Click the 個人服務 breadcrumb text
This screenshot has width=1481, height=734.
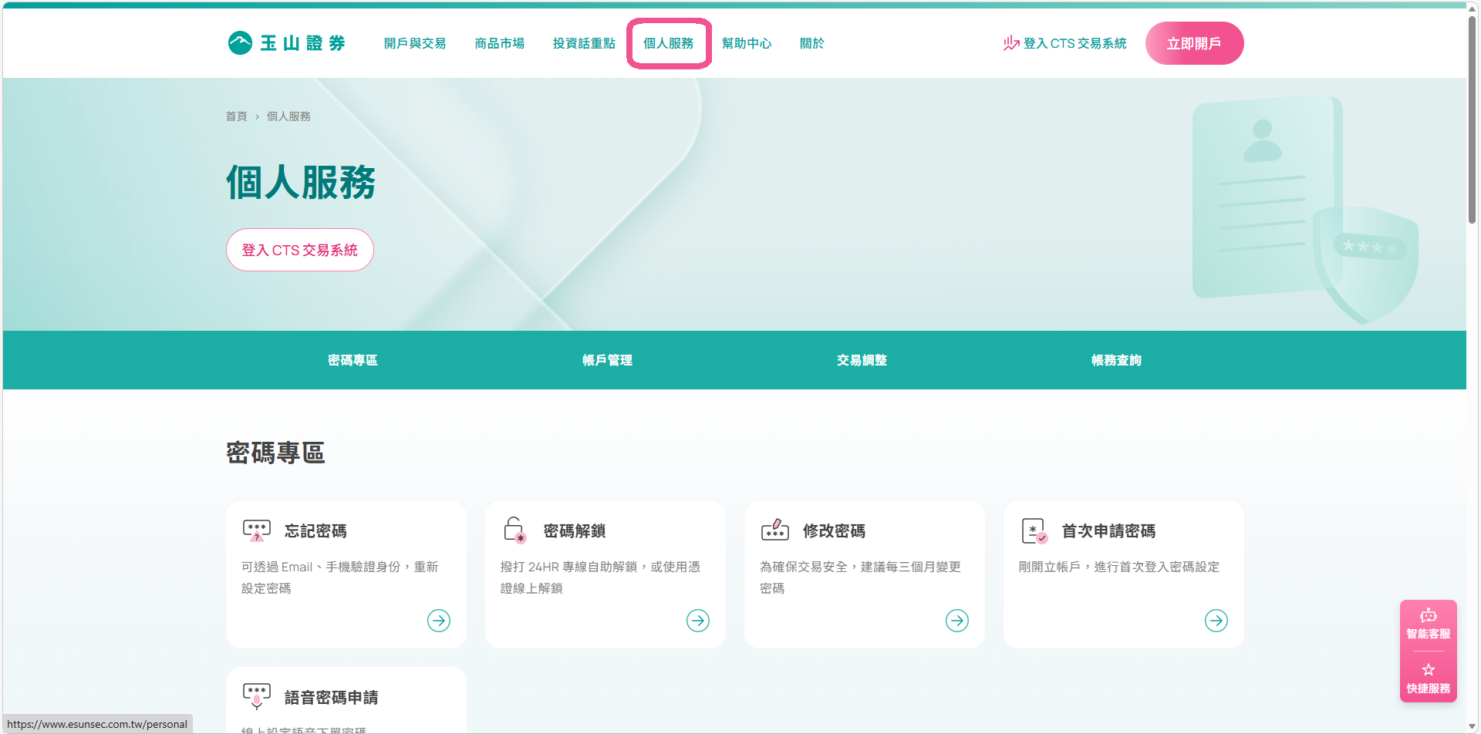click(x=288, y=116)
